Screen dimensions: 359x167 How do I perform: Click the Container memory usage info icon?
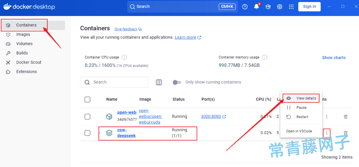(265, 57)
